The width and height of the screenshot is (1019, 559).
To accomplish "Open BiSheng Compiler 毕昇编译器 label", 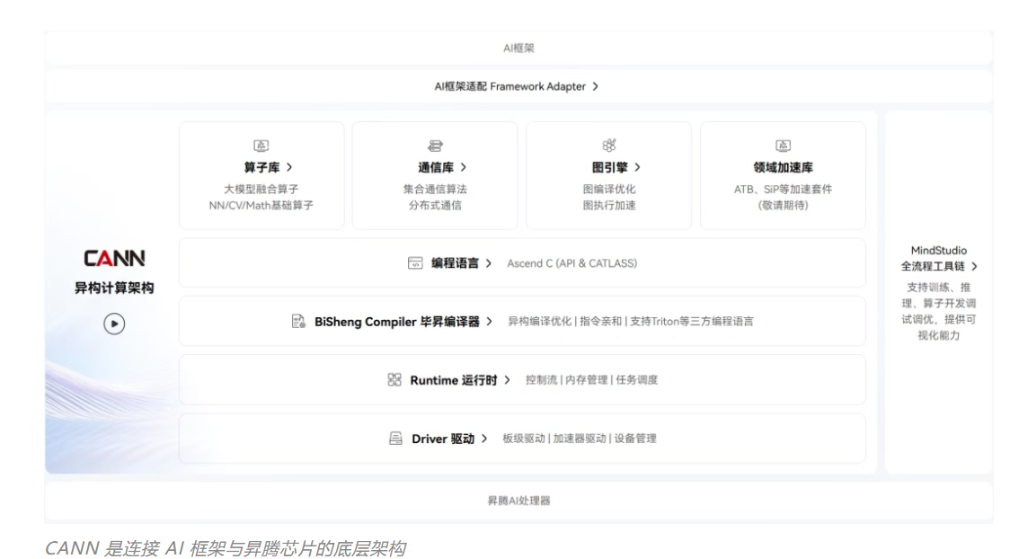I will pyautogui.click(x=397, y=322).
